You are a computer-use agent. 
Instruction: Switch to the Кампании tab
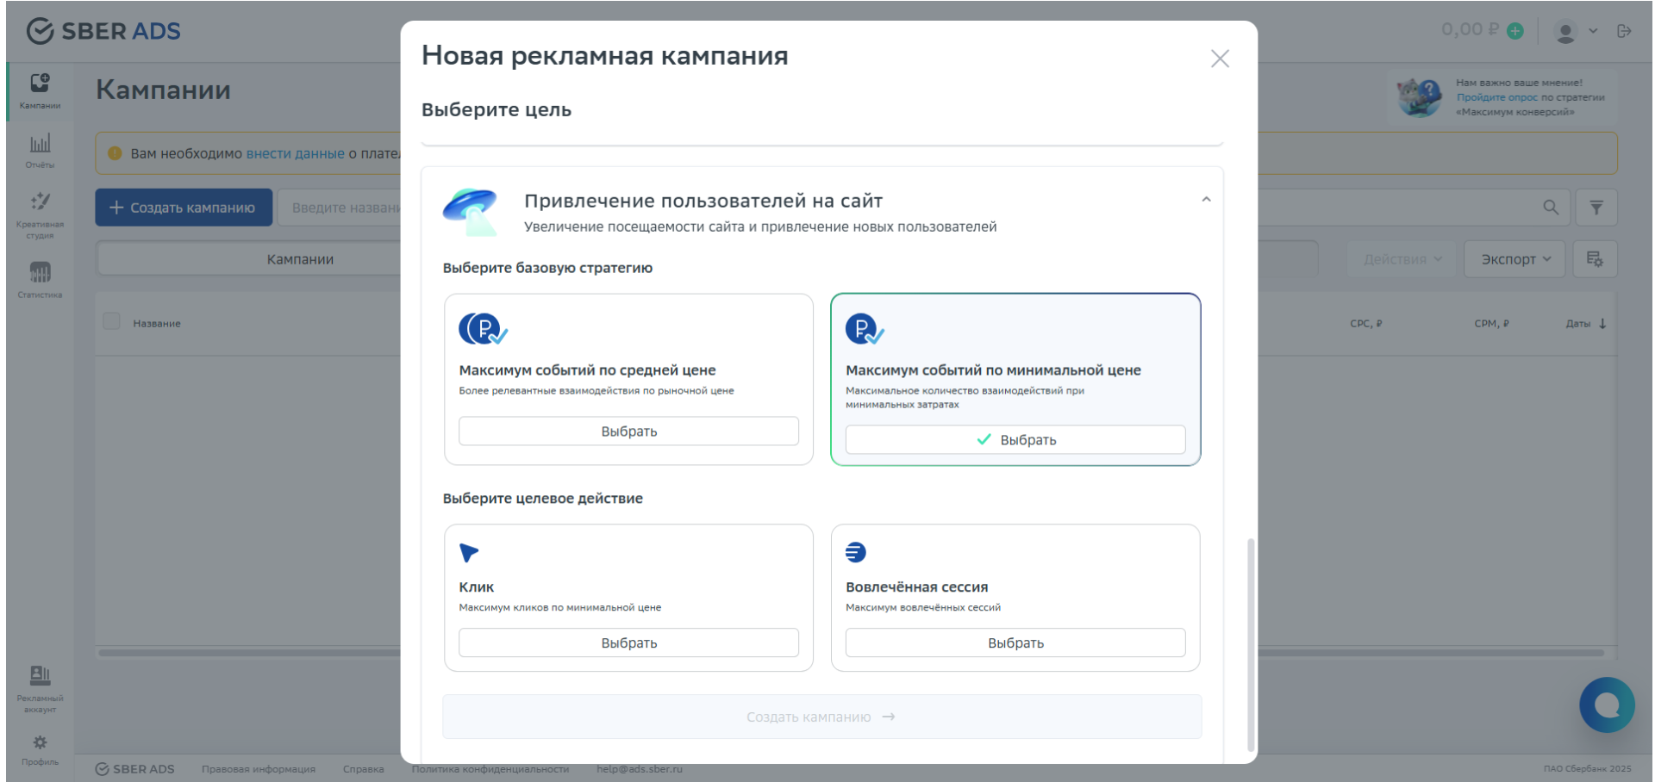[x=300, y=258]
